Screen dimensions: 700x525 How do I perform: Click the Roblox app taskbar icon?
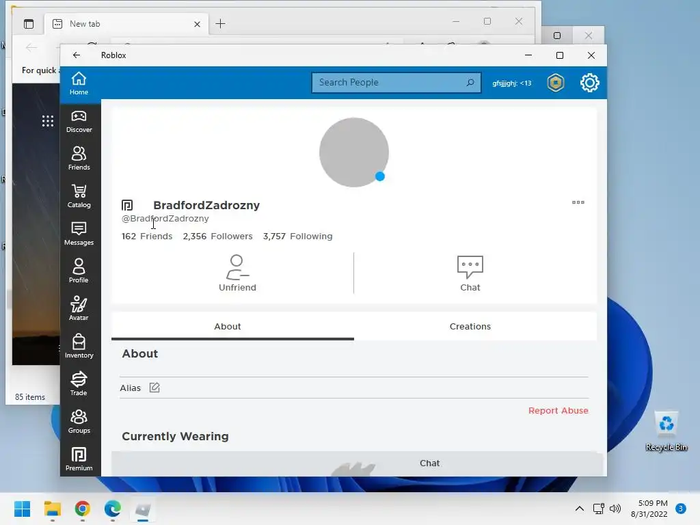coord(143,509)
